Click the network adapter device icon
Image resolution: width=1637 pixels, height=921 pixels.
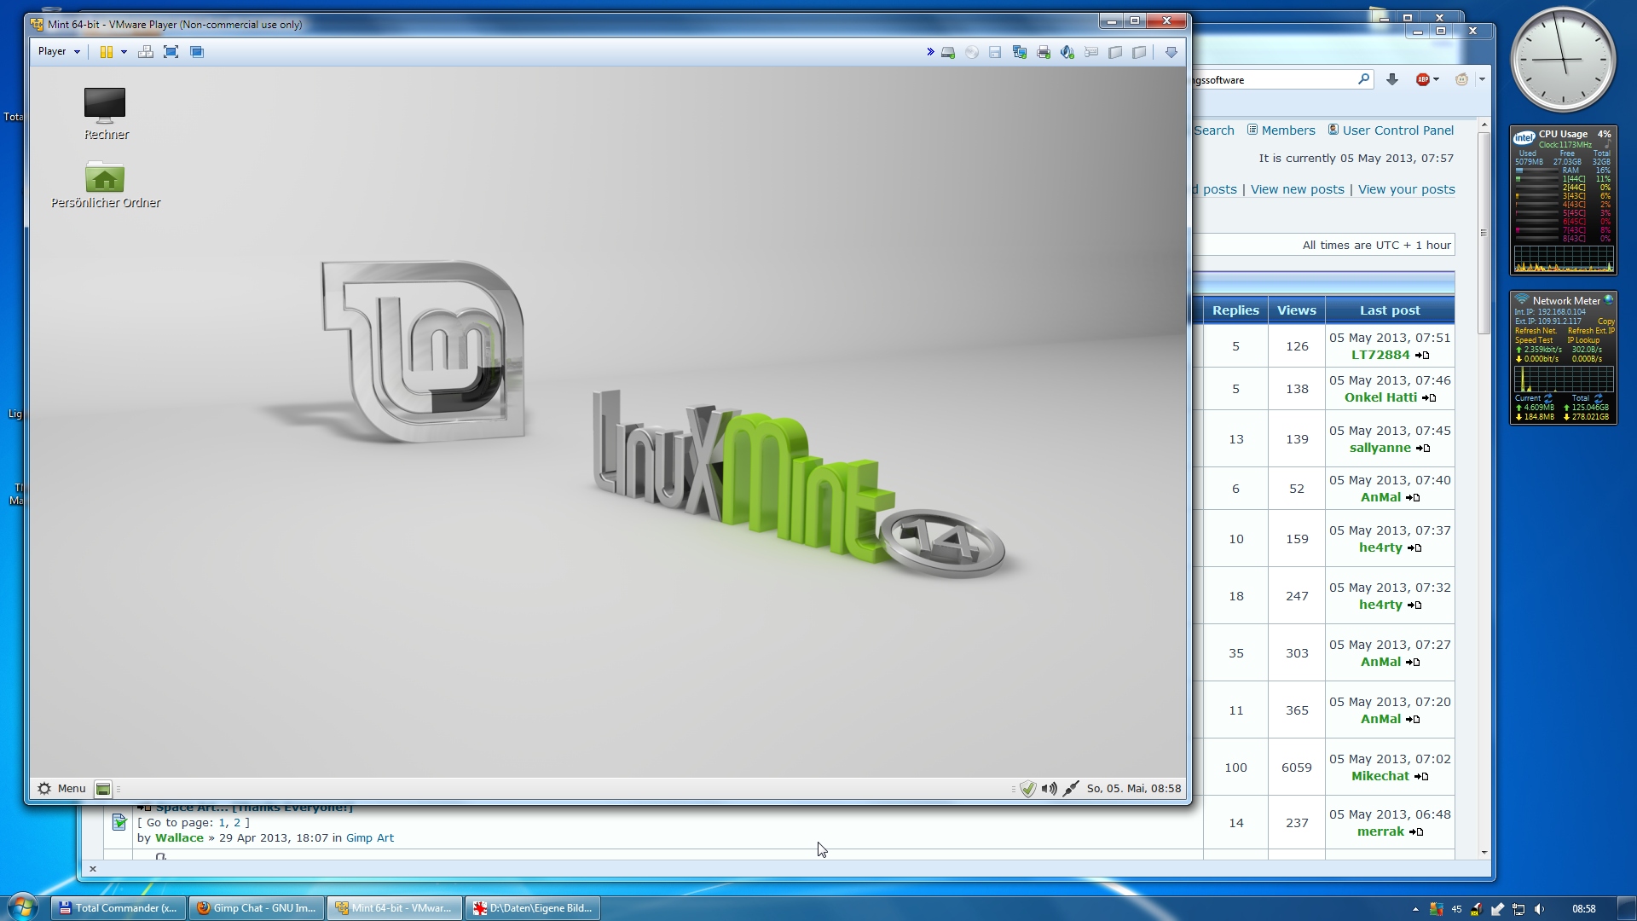coord(1019,53)
